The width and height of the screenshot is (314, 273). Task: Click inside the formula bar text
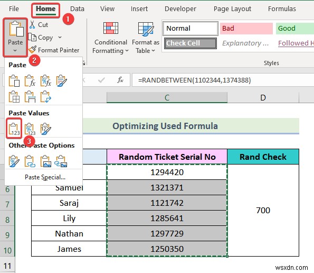pos(194,80)
